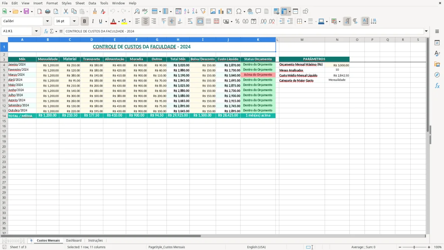
Task: Format cells as percent
Action: point(237,21)
